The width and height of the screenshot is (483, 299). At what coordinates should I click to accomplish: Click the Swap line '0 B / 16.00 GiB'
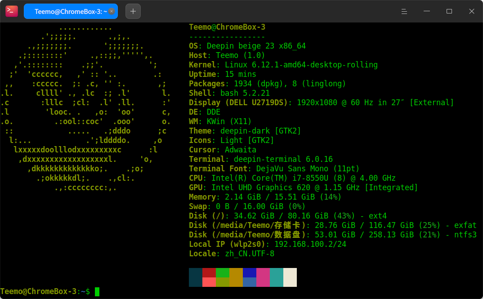[x=247, y=206]
